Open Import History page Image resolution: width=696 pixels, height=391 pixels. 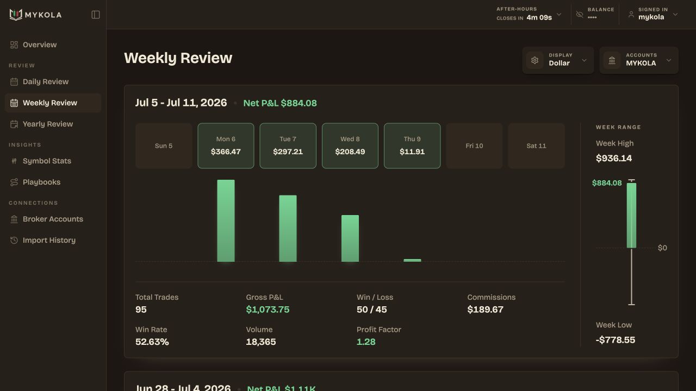point(53,240)
